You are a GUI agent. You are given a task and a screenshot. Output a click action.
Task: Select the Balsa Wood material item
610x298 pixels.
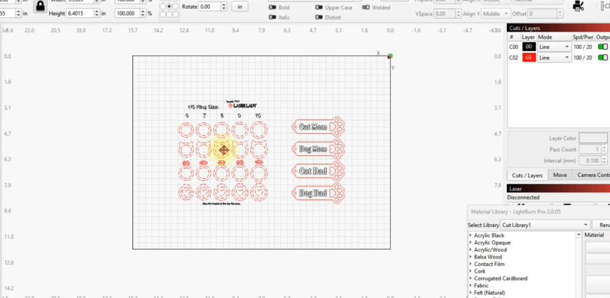click(x=488, y=256)
